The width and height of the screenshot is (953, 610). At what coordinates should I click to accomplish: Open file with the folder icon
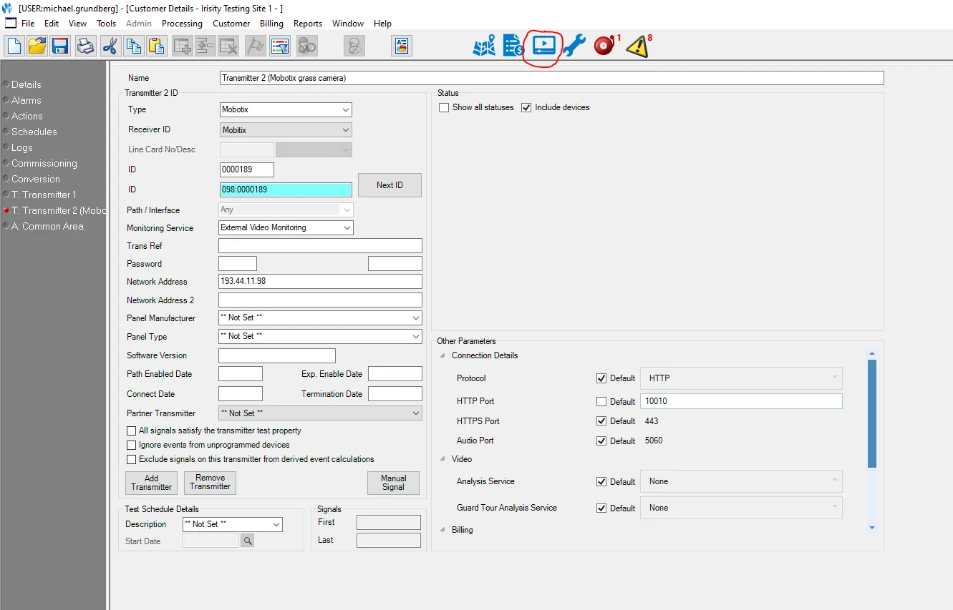[x=37, y=46]
